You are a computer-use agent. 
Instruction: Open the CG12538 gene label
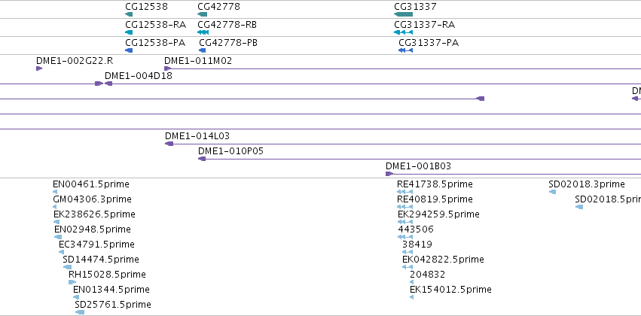pyautogui.click(x=146, y=7)
